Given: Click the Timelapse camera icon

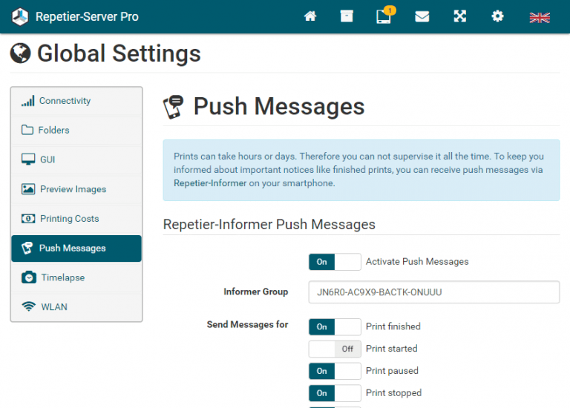Looking at the screenshot, I should (x=29, y=277).
